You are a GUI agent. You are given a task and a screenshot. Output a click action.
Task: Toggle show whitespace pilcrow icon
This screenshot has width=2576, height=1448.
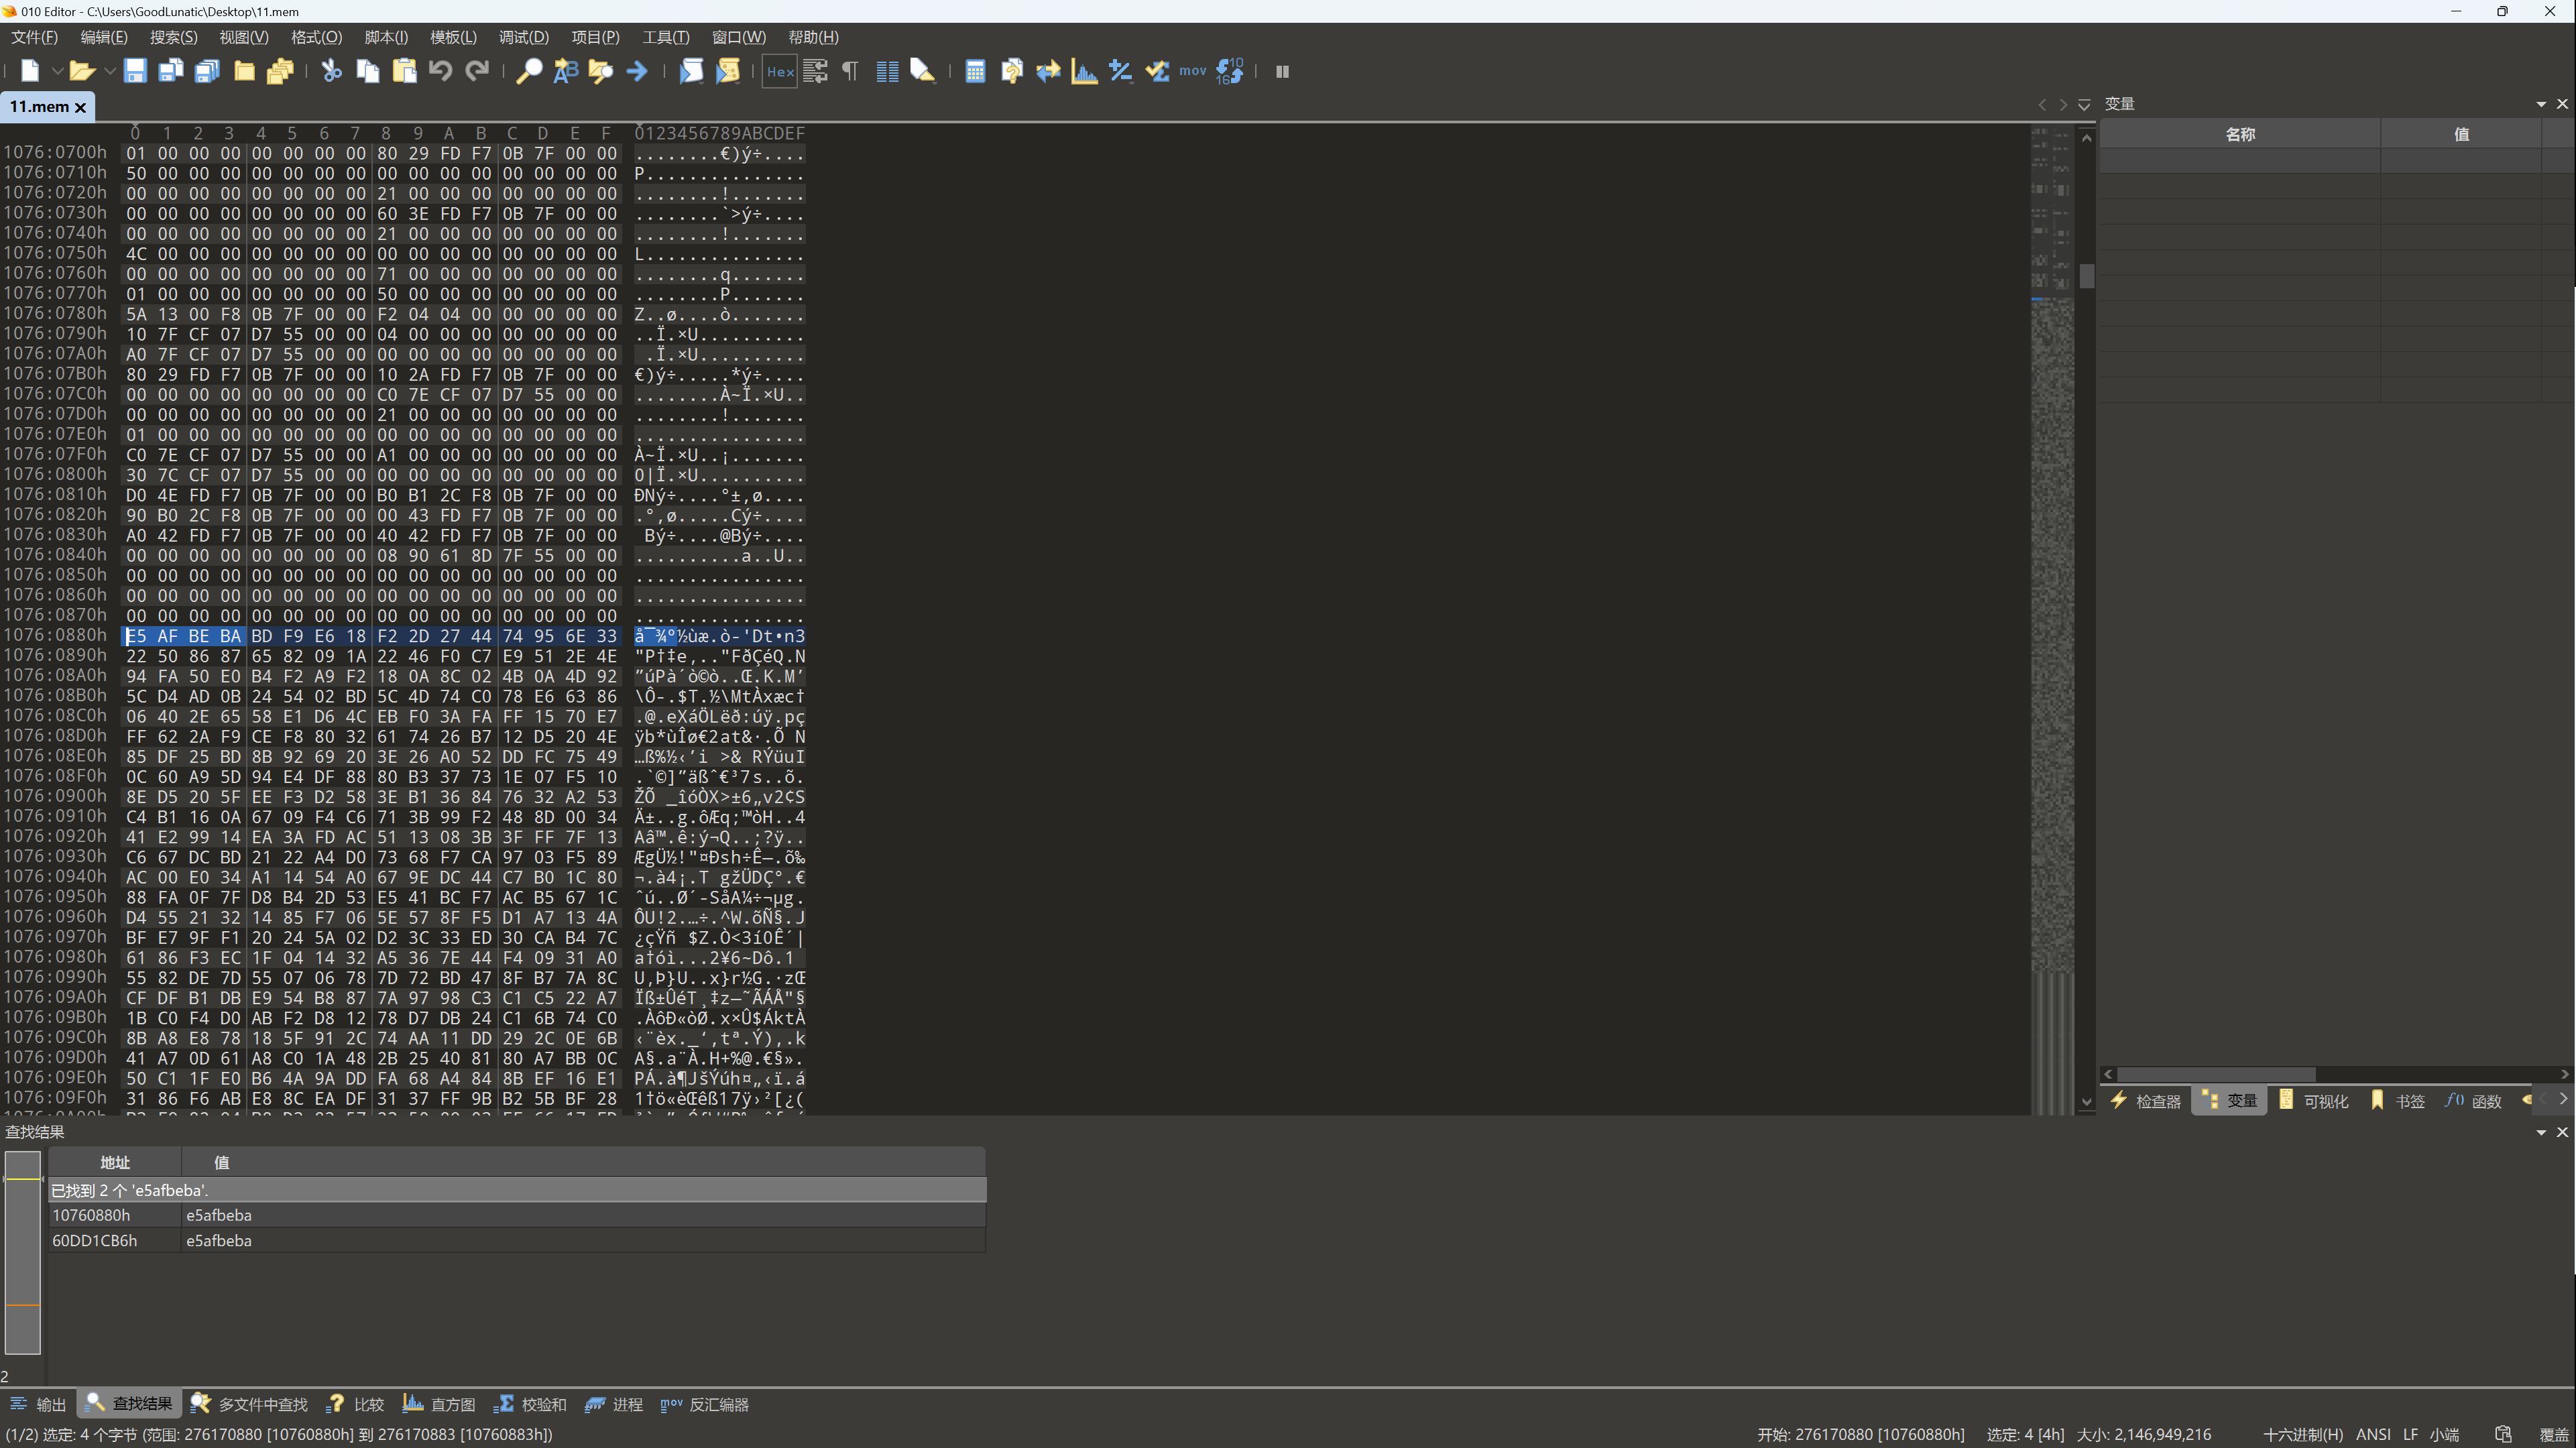tap(850, 71)
